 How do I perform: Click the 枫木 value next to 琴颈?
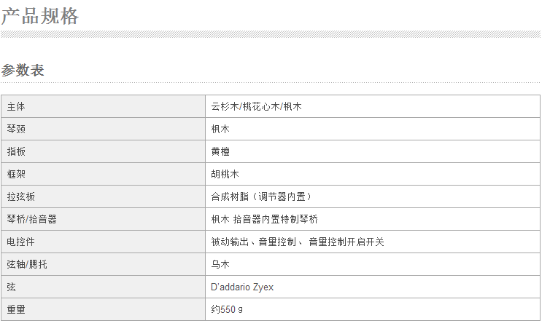pyautogui.click(x=220, y=129)
